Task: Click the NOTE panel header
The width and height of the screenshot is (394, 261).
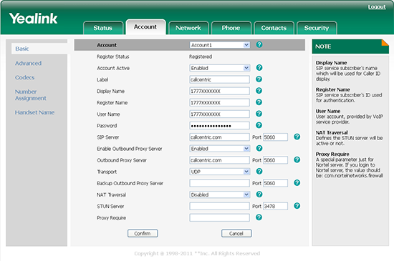Action: [x=350, y=46]
